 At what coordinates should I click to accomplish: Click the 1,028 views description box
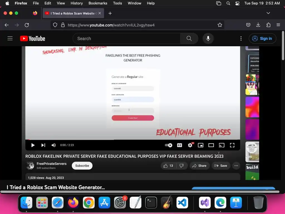133,177
